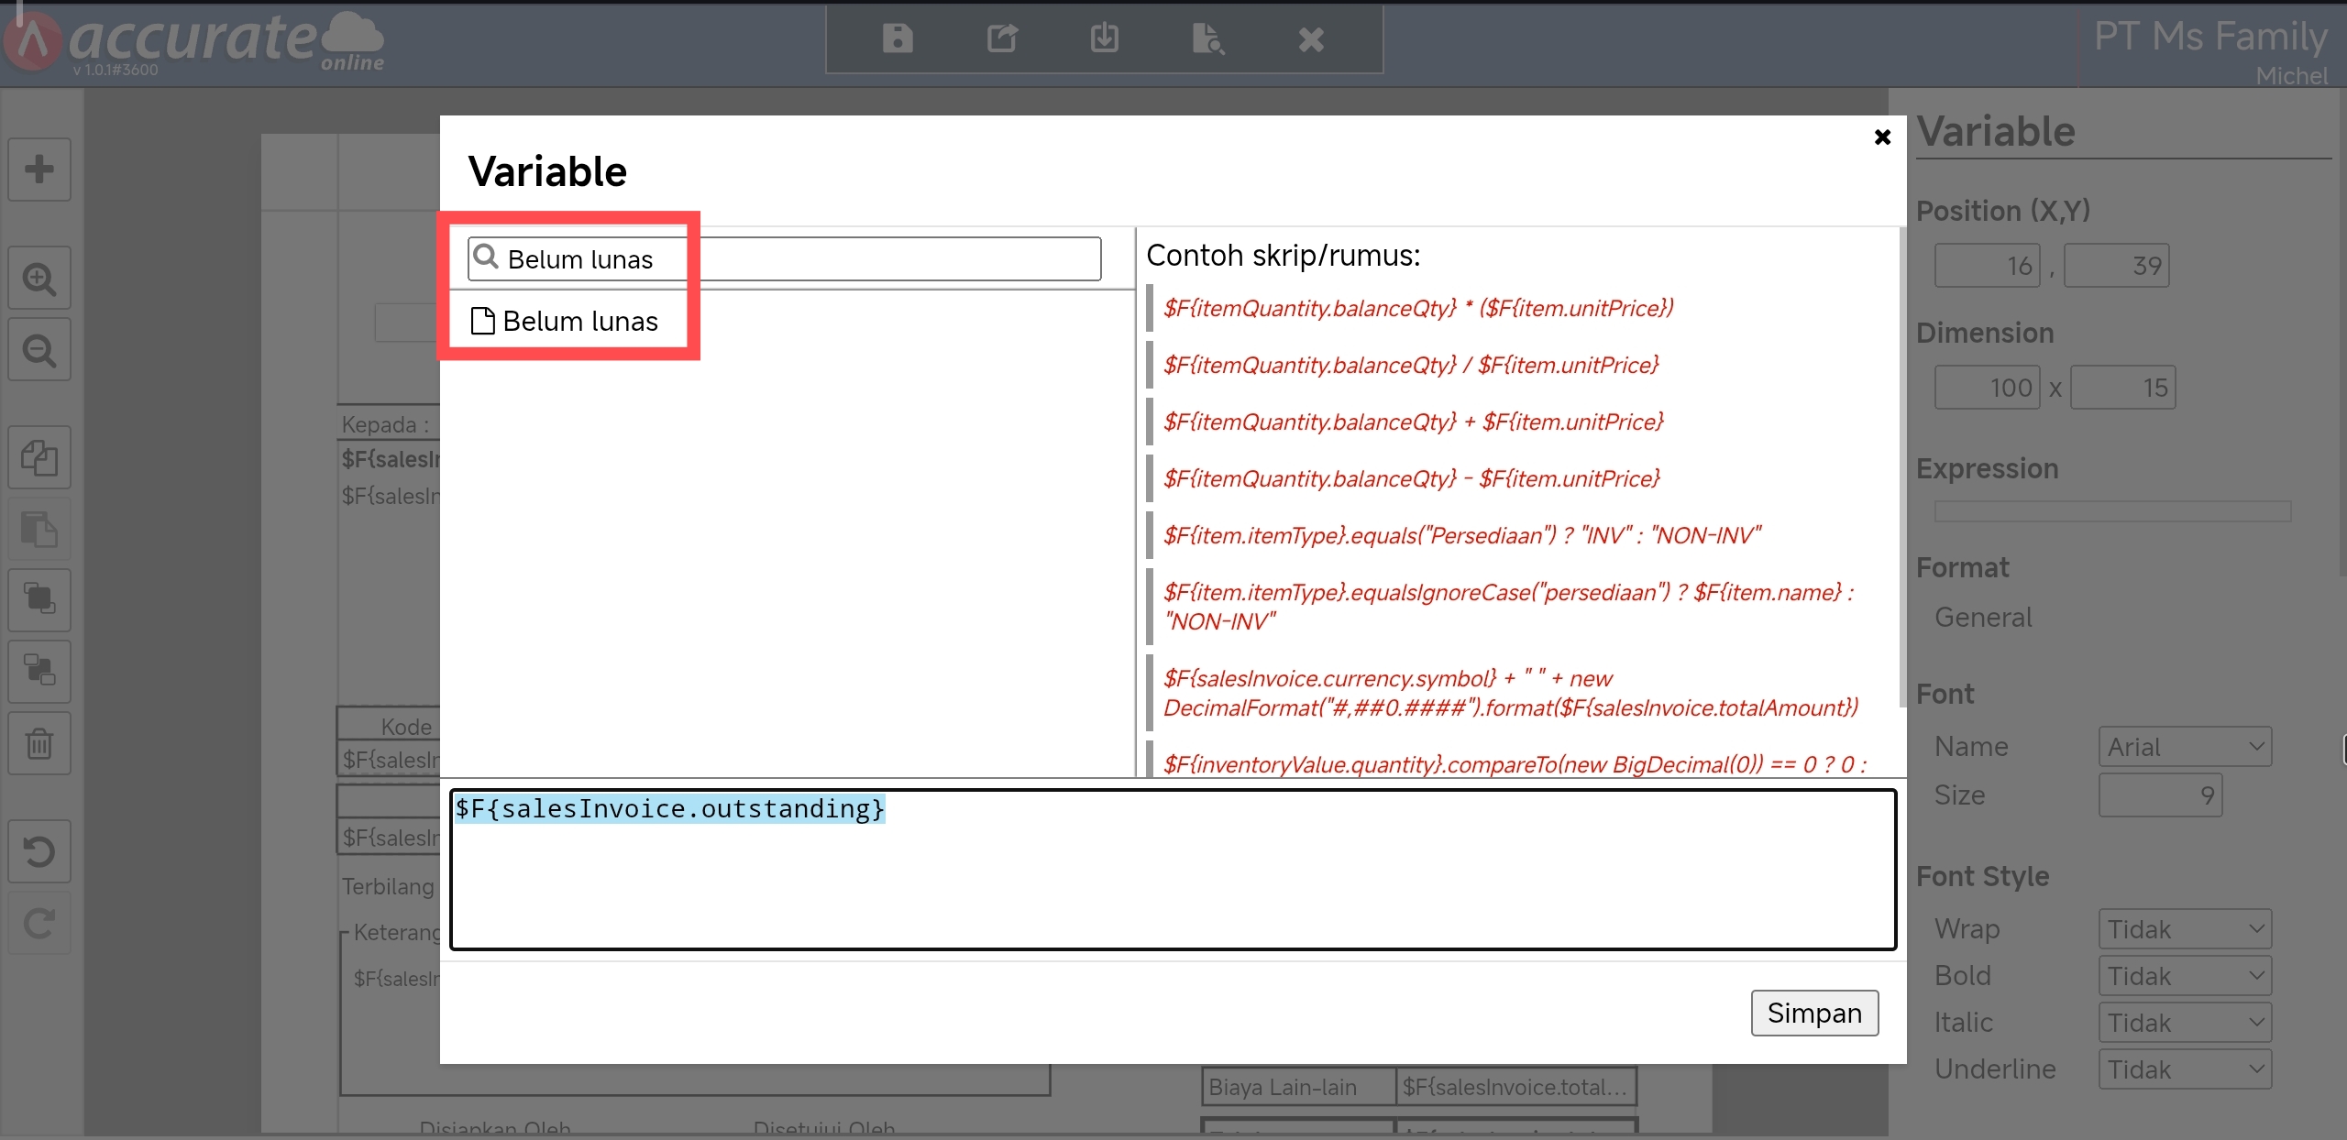Click the document preview icon in toolbar
Viewport: 2347px width, 1140px height.
tap(1207, 38)
